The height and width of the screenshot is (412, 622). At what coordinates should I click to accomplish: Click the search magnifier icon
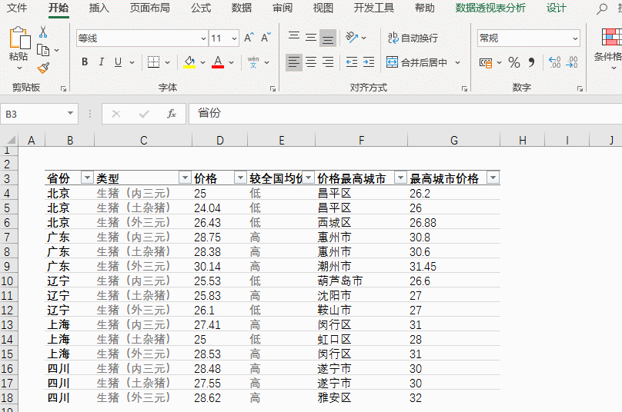[602, 8]
